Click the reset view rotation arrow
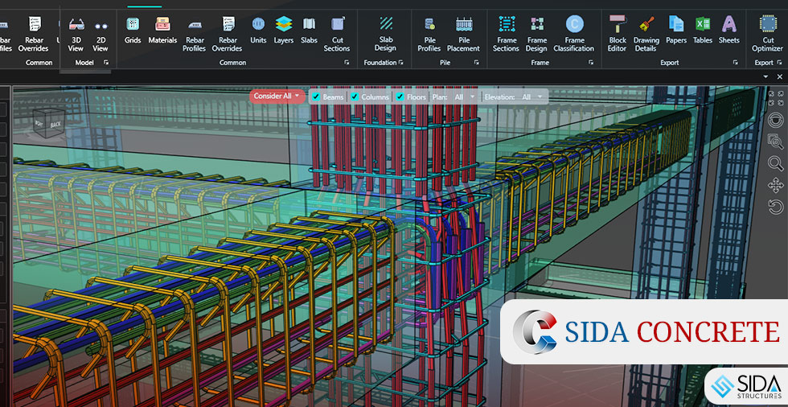Image resolution: width=788 pixels, height=407 pixels. [775, 207]
